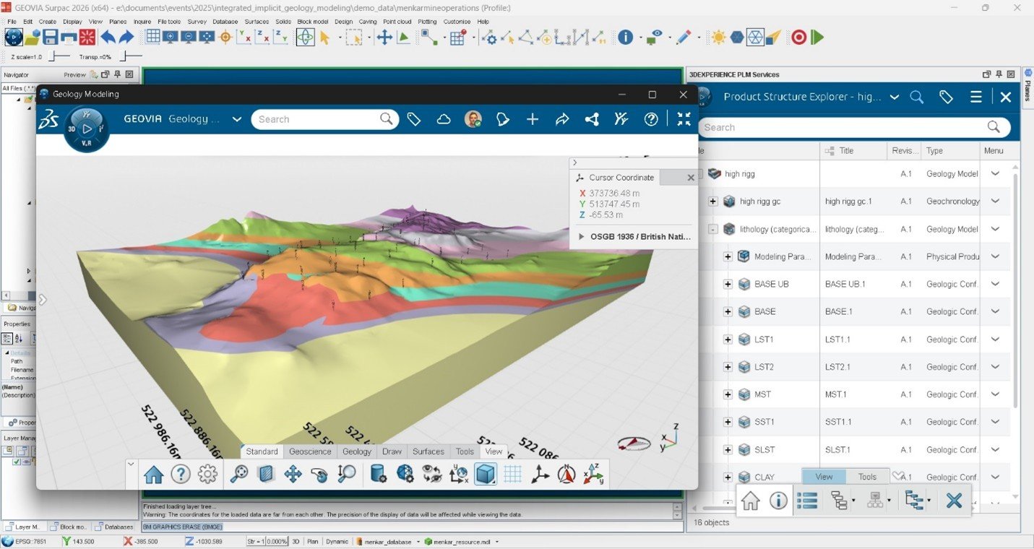The height and width of the screenshot is (549, 1034).
Task: Select the Pan tool with four arrows
Action: (293, 474)
